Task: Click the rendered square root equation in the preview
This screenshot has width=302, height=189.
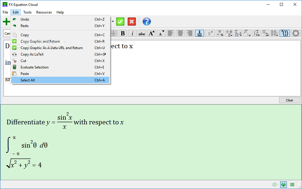Action: 24,164
